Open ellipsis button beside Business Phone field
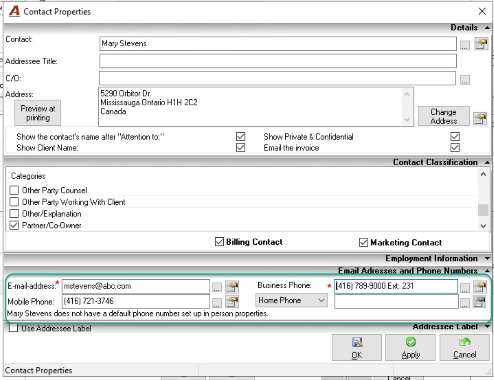The height and width of the screenshot is (380, 494). coord(465,288)
